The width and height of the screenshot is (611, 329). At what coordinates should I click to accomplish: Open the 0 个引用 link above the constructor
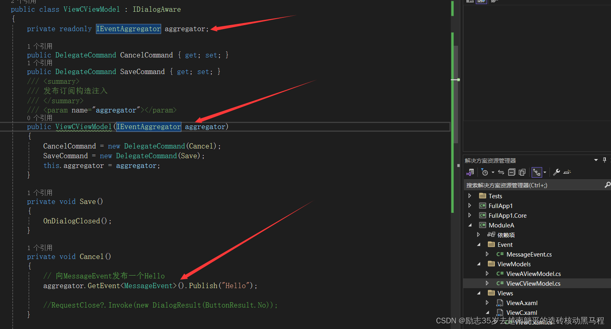point(40,118)
